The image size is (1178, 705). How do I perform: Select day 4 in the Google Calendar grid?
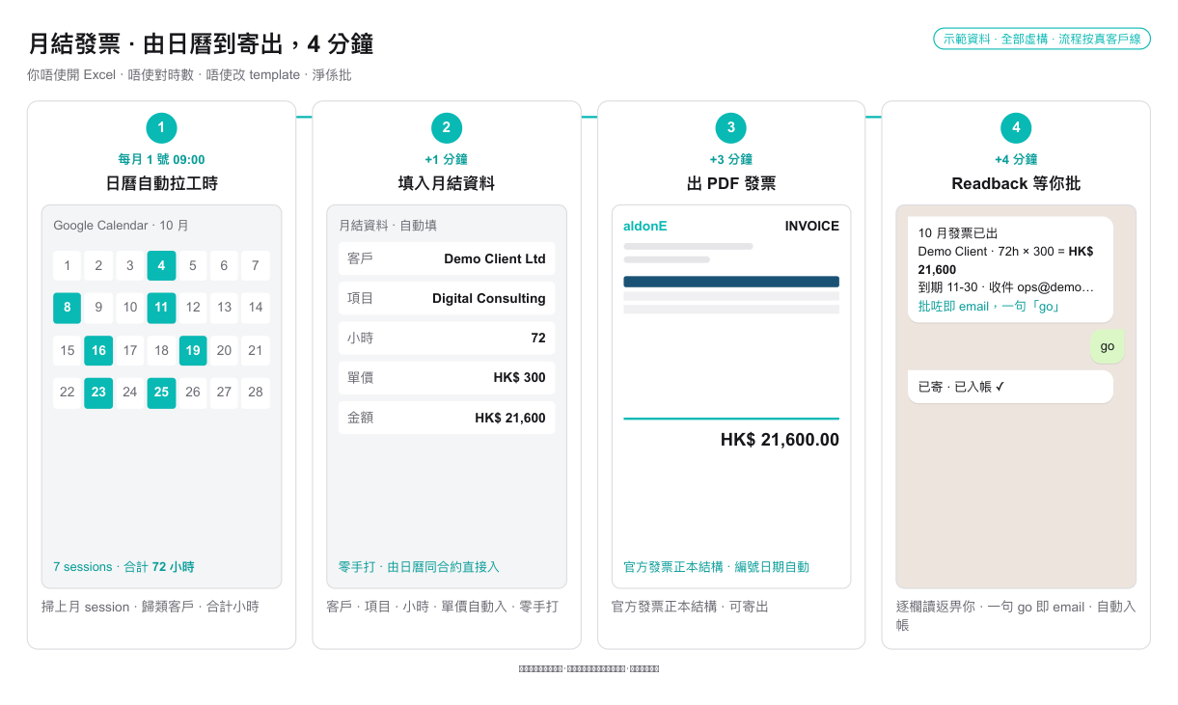click(161, 266)
